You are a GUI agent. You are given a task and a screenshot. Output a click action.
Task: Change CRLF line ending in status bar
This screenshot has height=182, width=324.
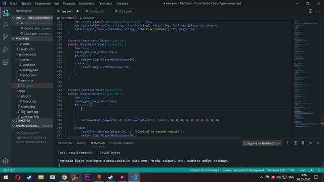(x=293, y=170)
